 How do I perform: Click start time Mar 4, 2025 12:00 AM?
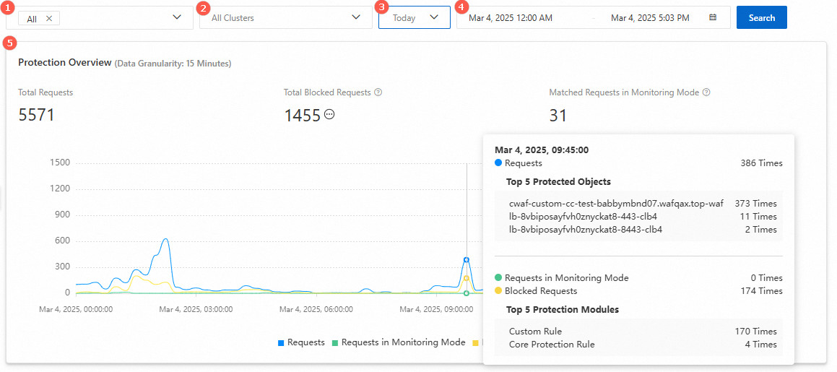click(x=511, y=17)
